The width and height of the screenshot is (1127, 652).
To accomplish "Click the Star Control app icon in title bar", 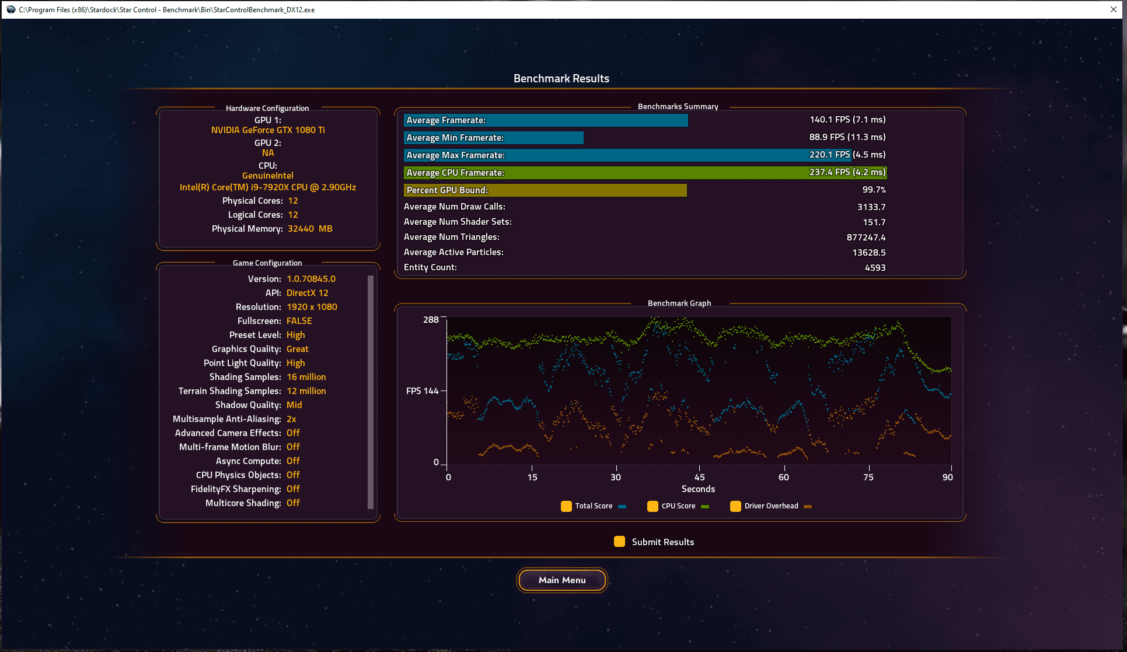I will click(x=11, y=9).
